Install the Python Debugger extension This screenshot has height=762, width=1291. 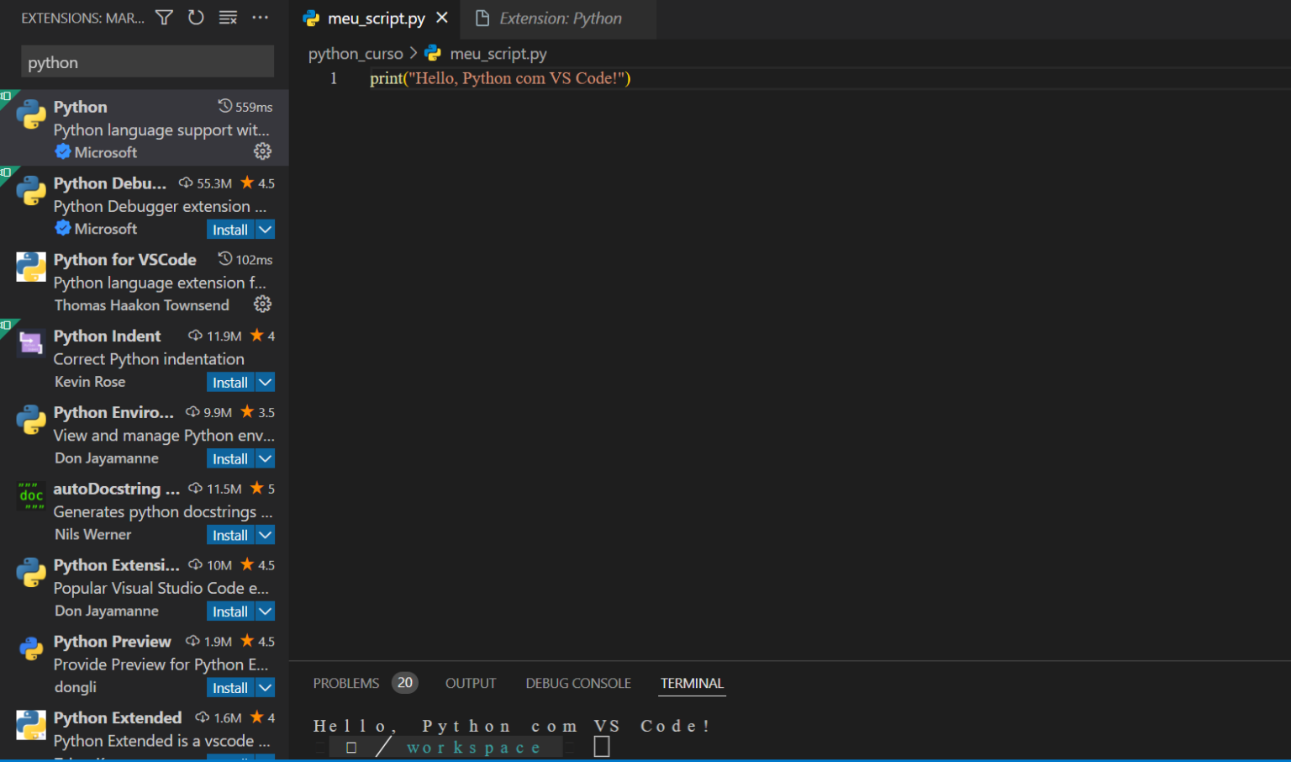coord(230,230)
